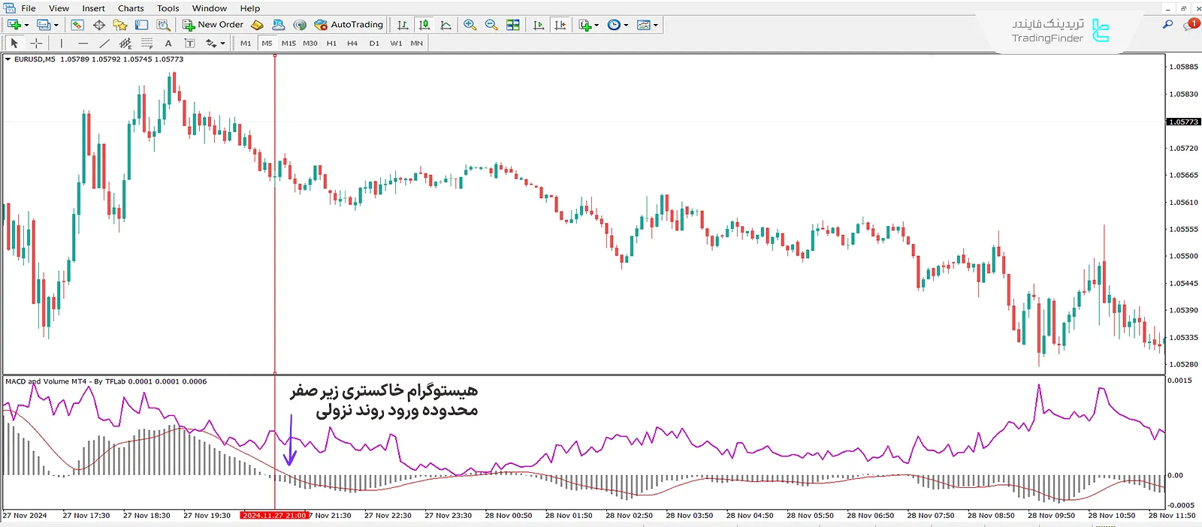The image size is (1202, 527).
Task: Select the Crosshair tool
Action: click(x=36, y=44)
